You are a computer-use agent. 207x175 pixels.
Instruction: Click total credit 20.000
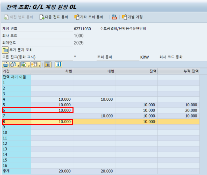tap(107, 171)
